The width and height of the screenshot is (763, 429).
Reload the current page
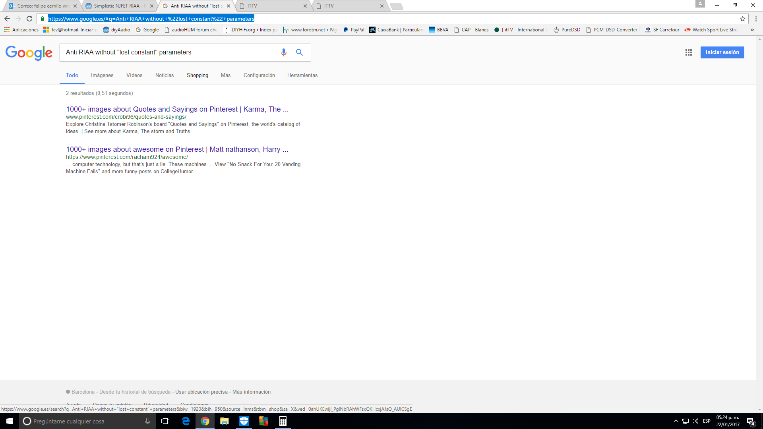tap(29, 19)
